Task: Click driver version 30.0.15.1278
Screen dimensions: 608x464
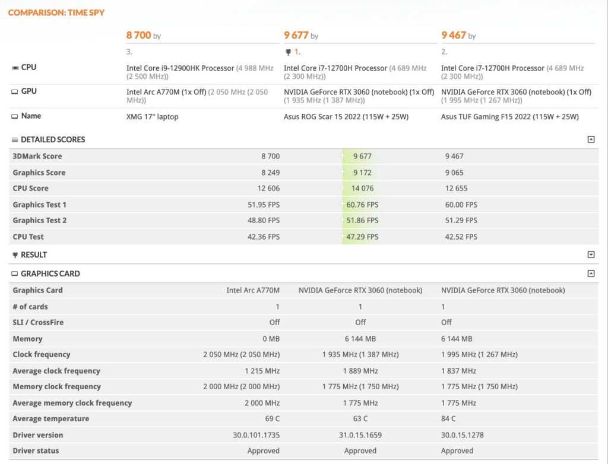Action: (x=462, y=435)
